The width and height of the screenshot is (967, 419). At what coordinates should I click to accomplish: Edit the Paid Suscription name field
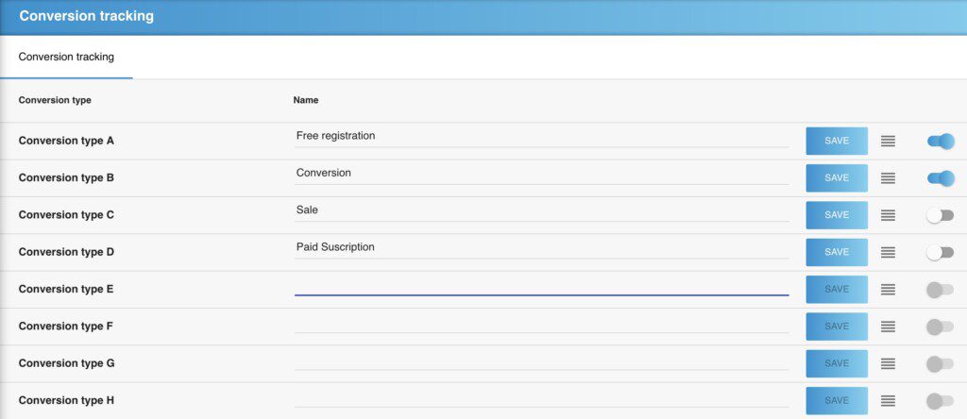[541, 248]
